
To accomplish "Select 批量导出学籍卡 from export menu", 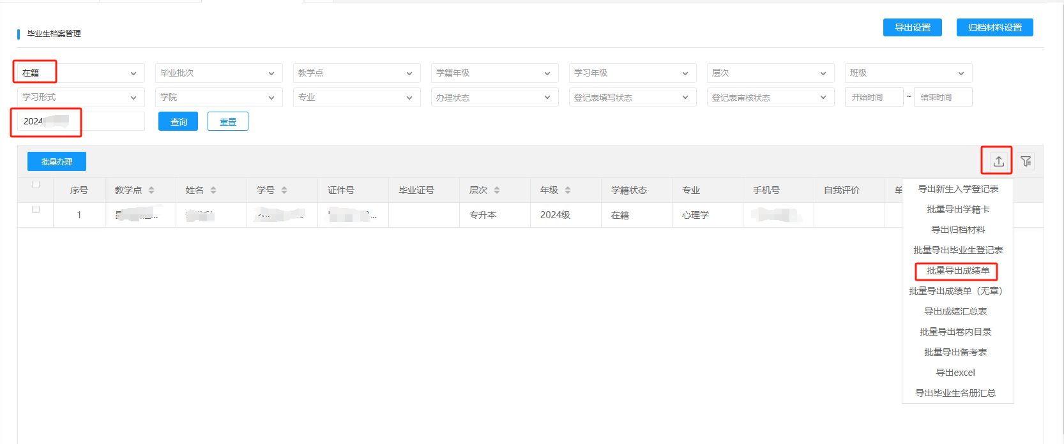I will (x=957, y=209).
